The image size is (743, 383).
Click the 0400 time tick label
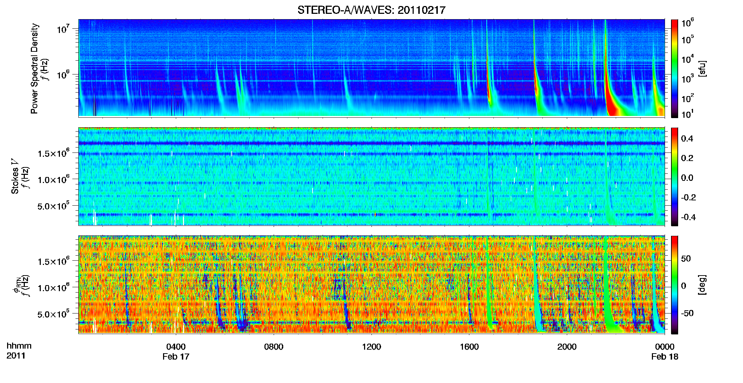pyautogui.click(x=176, y=346)
